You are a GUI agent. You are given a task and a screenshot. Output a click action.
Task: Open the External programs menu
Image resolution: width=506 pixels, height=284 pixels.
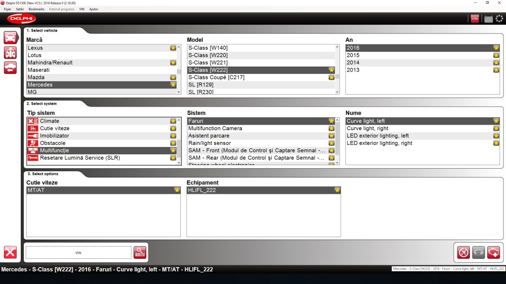click(x=62, y=9)
